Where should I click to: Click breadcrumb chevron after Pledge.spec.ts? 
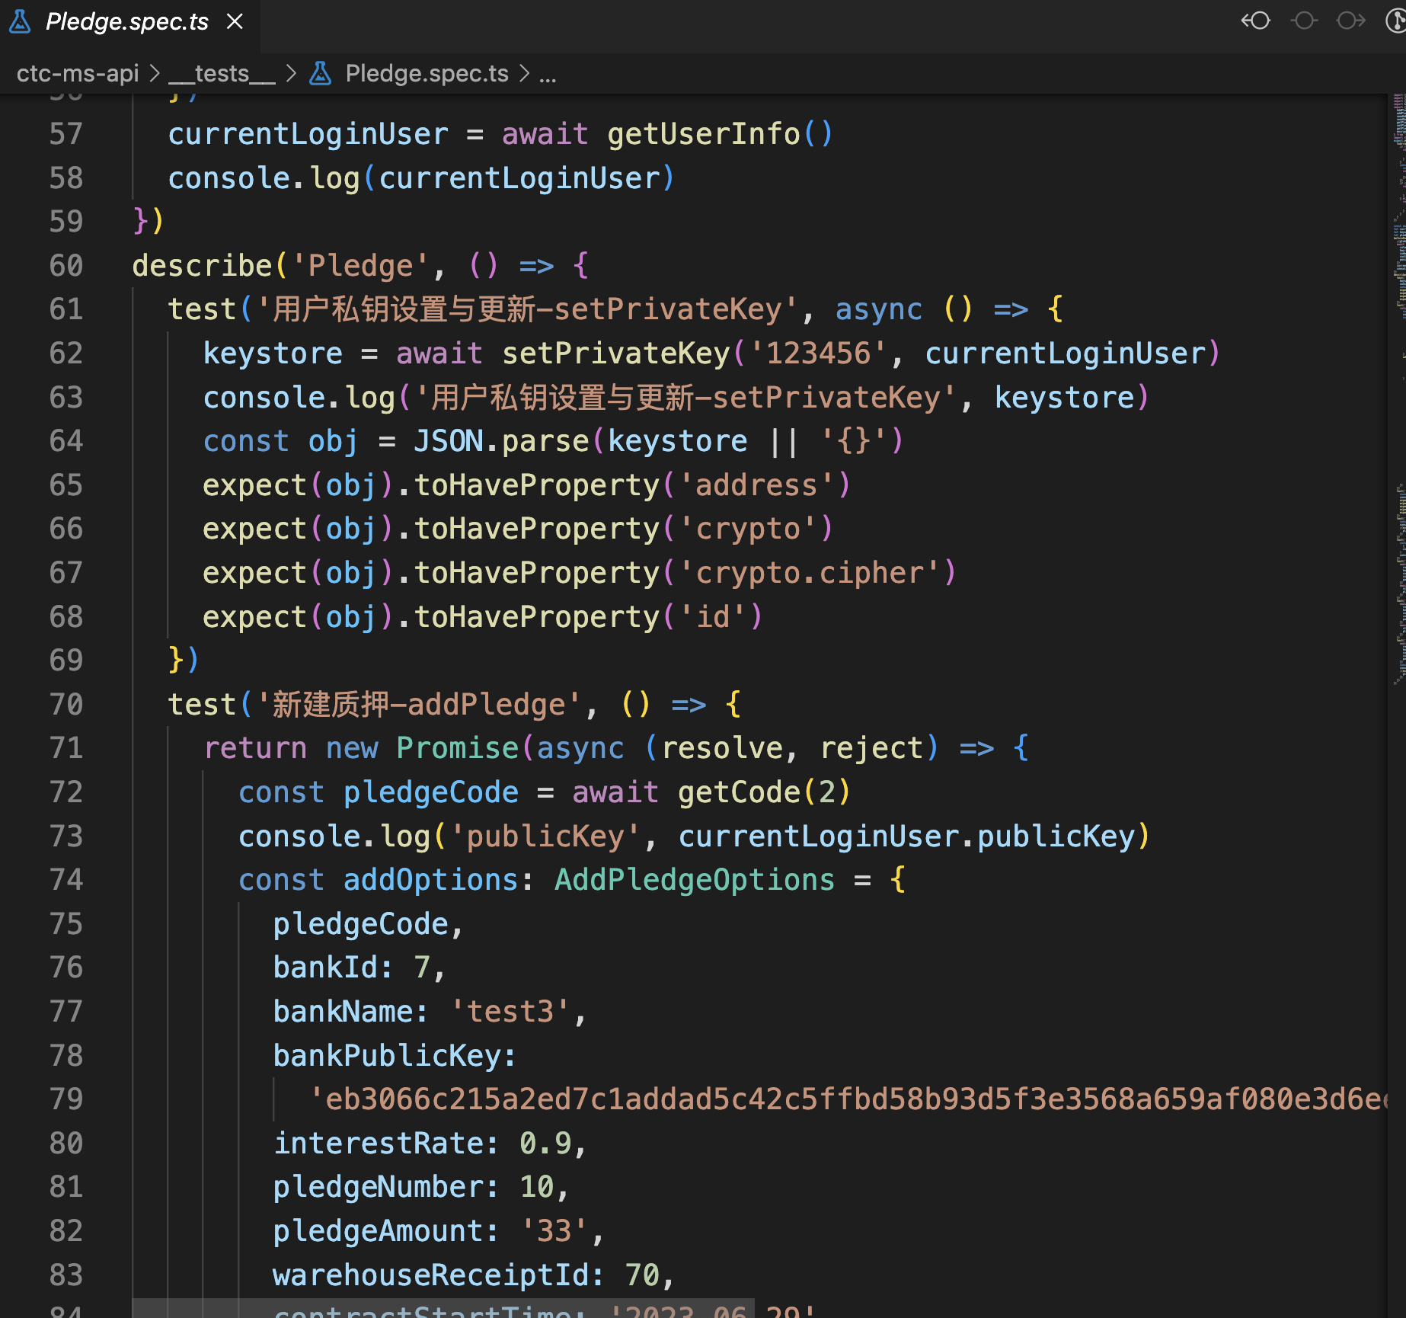pos(524,73)
